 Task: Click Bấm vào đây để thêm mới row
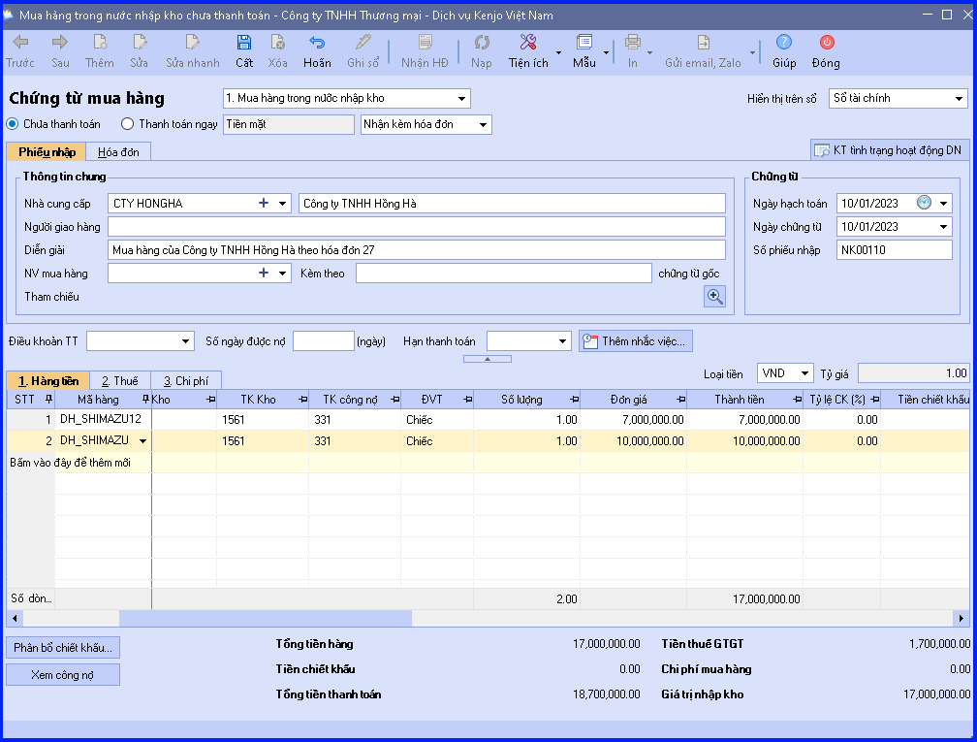coord(488,463)
